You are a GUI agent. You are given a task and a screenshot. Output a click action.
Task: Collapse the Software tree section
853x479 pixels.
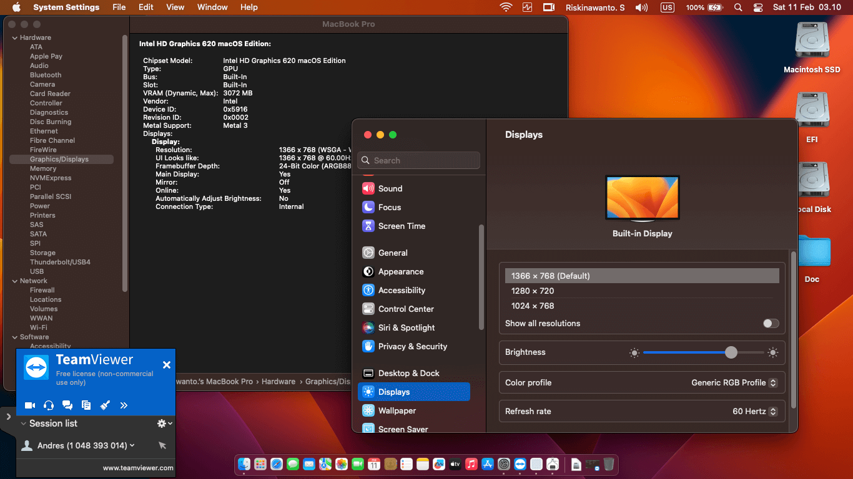coord(15,337)
